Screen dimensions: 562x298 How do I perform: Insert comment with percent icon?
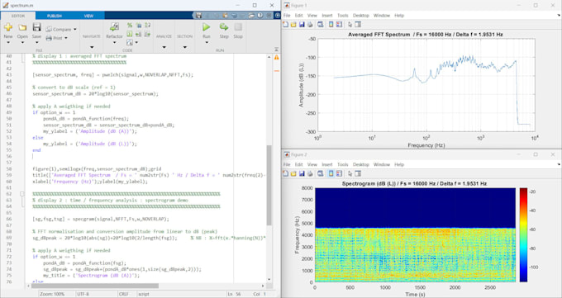click(x=130, y=26)
